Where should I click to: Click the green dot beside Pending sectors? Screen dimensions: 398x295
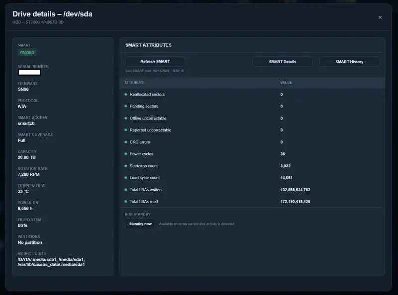126,106
